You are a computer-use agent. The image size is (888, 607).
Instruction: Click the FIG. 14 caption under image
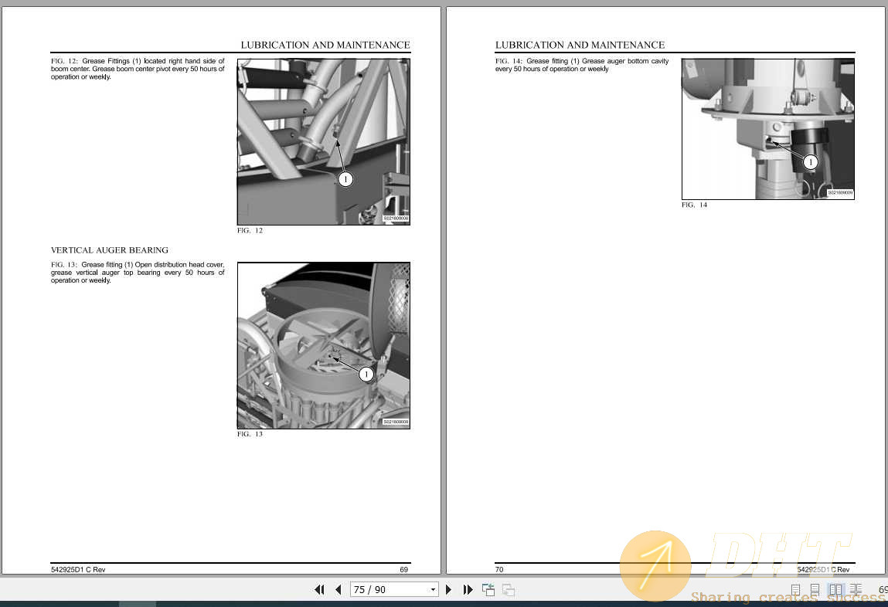(x=694, y=205)
